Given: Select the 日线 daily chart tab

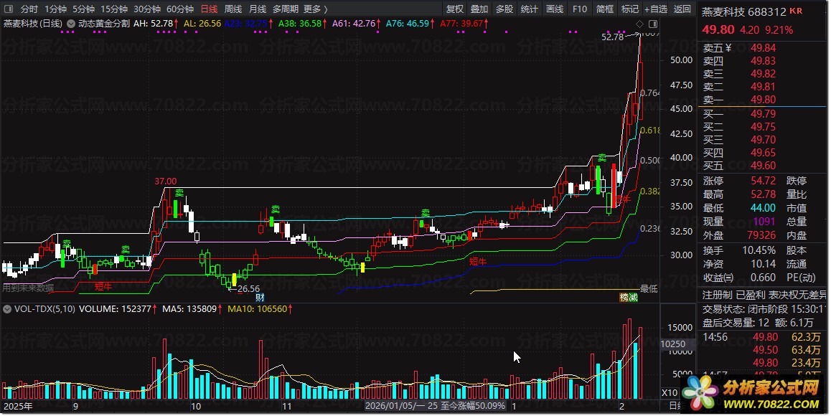Looking at the screenshot, I should tap(209, 9).
